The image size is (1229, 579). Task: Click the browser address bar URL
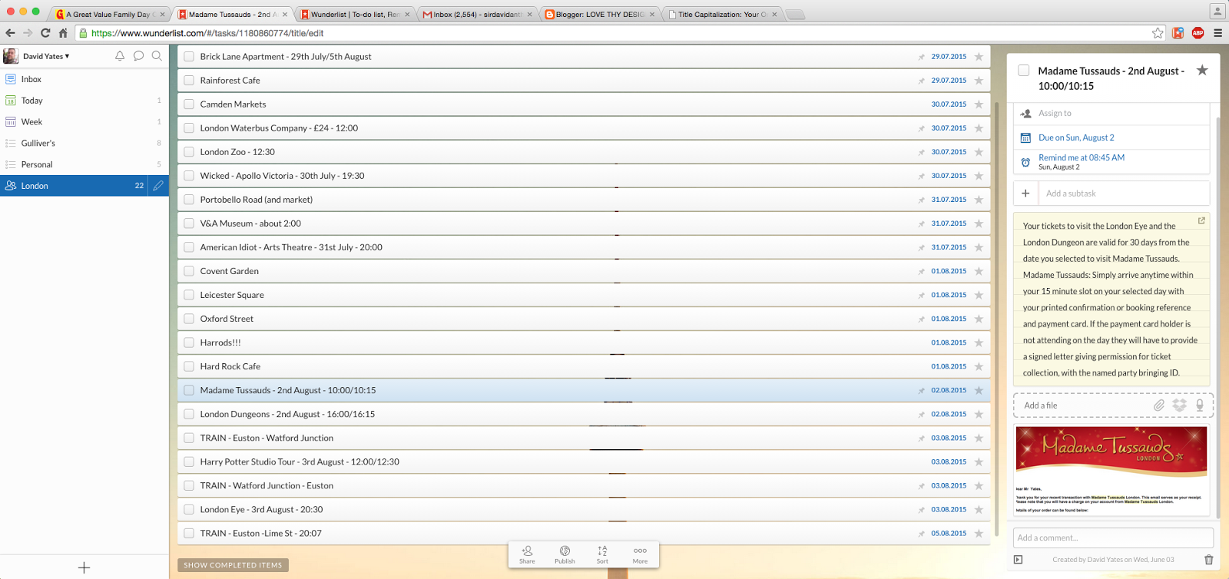click(207, 33)
